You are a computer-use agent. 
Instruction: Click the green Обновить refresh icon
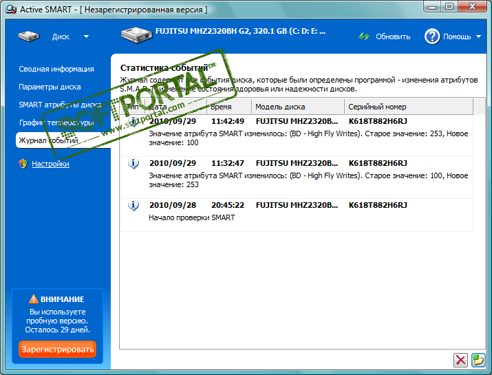(364, 36)
